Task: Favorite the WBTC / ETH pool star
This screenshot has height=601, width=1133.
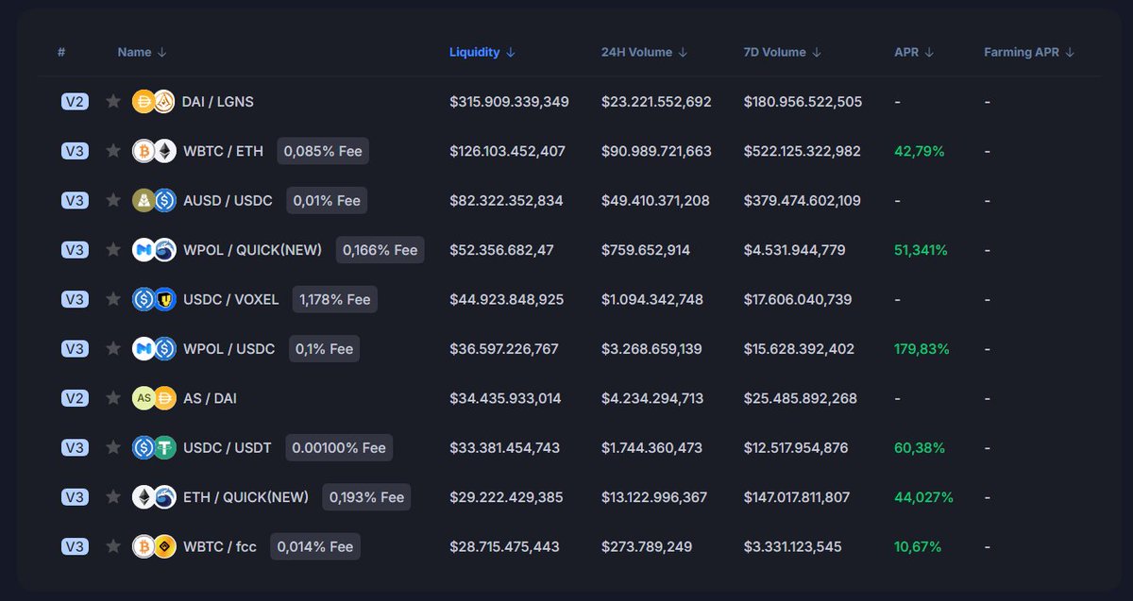Action: [113, 151]
